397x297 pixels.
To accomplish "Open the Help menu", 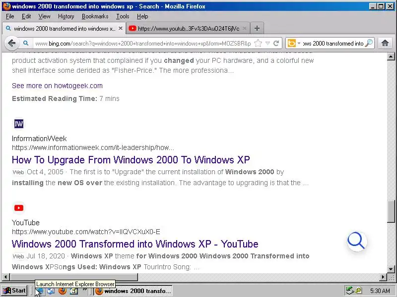I will (x=142, y=16).
